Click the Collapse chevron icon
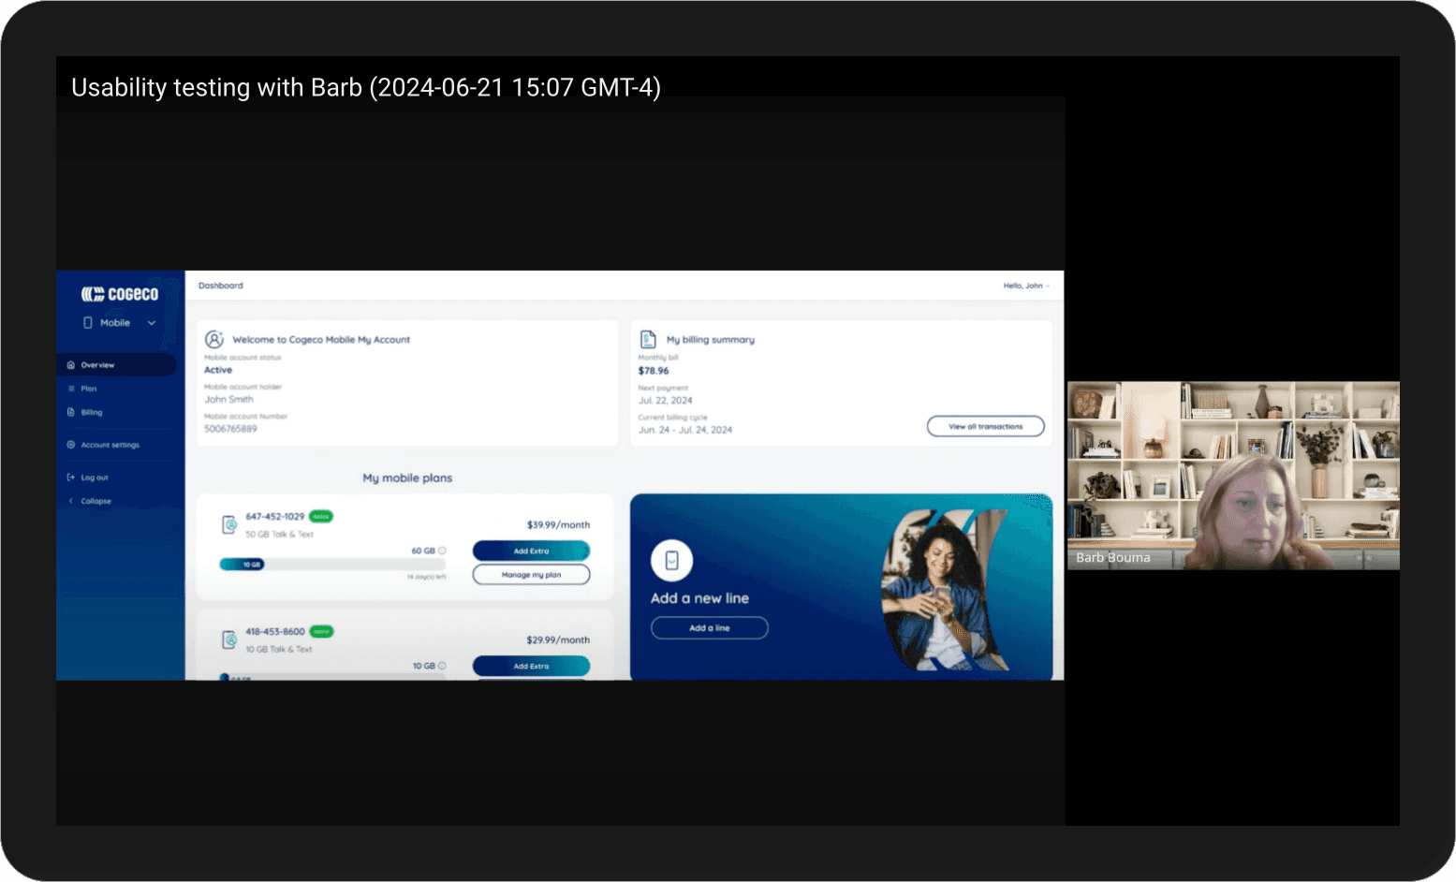1456x882 pixels. tap(71, 501)
